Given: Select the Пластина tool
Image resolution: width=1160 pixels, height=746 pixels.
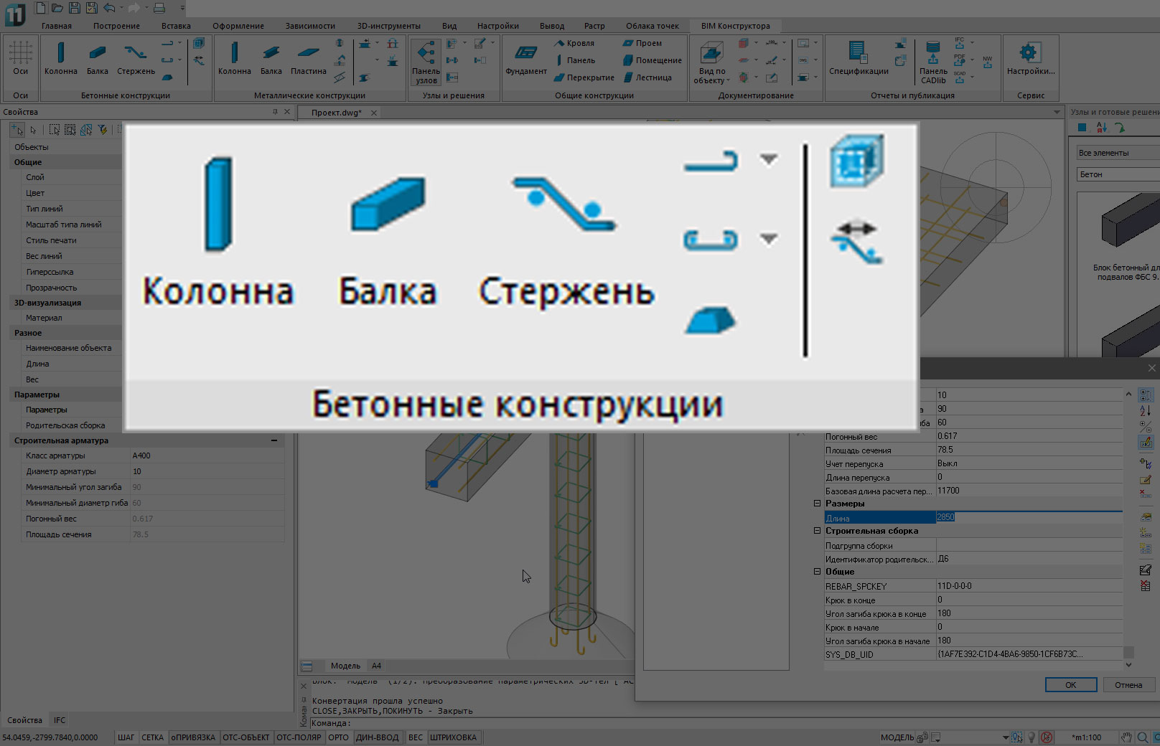Looking at the screenshot, I should pos(309,58).
